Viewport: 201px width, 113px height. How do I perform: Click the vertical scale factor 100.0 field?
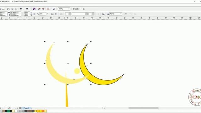[27, 15]
